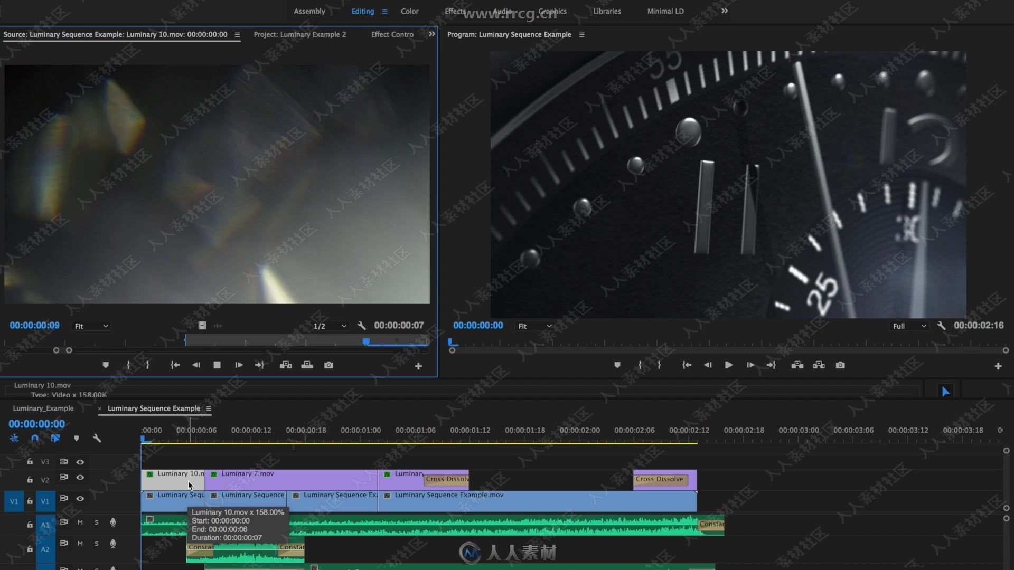Screen dimensions: 1014x570
Task: Toggle linked selection in timeline
Action: point(55,438)
